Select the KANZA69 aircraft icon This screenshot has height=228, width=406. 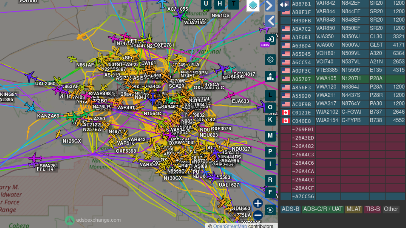31,107
